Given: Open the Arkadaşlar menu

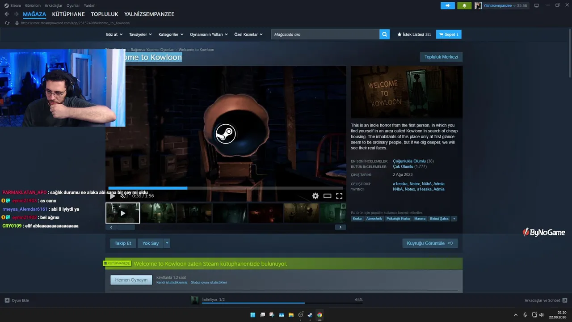Looking at the screenshot, I should (x=54, y=5).
